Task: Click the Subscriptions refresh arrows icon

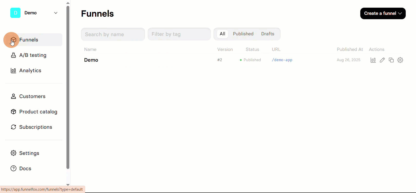Action: click(13, 127)
